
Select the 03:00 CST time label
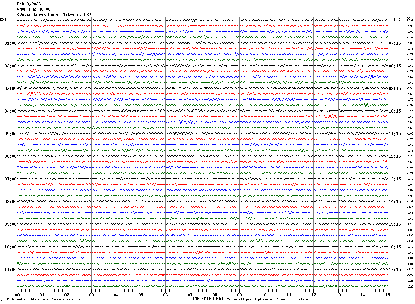click(x=11, y=89)
